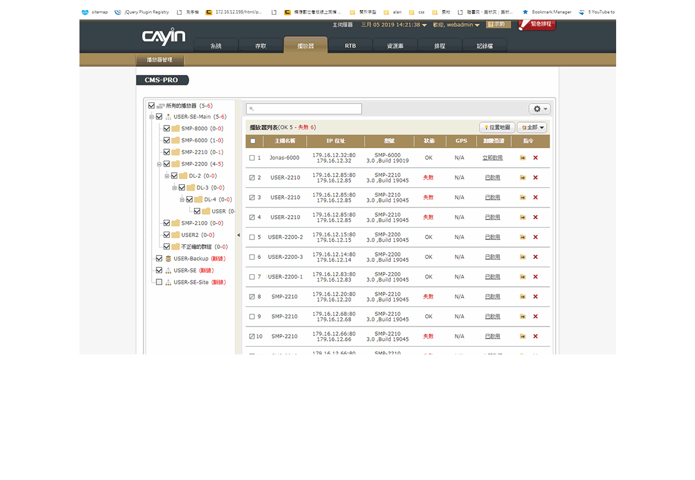Open the 全部 filter dropdown

coord(533,127)
